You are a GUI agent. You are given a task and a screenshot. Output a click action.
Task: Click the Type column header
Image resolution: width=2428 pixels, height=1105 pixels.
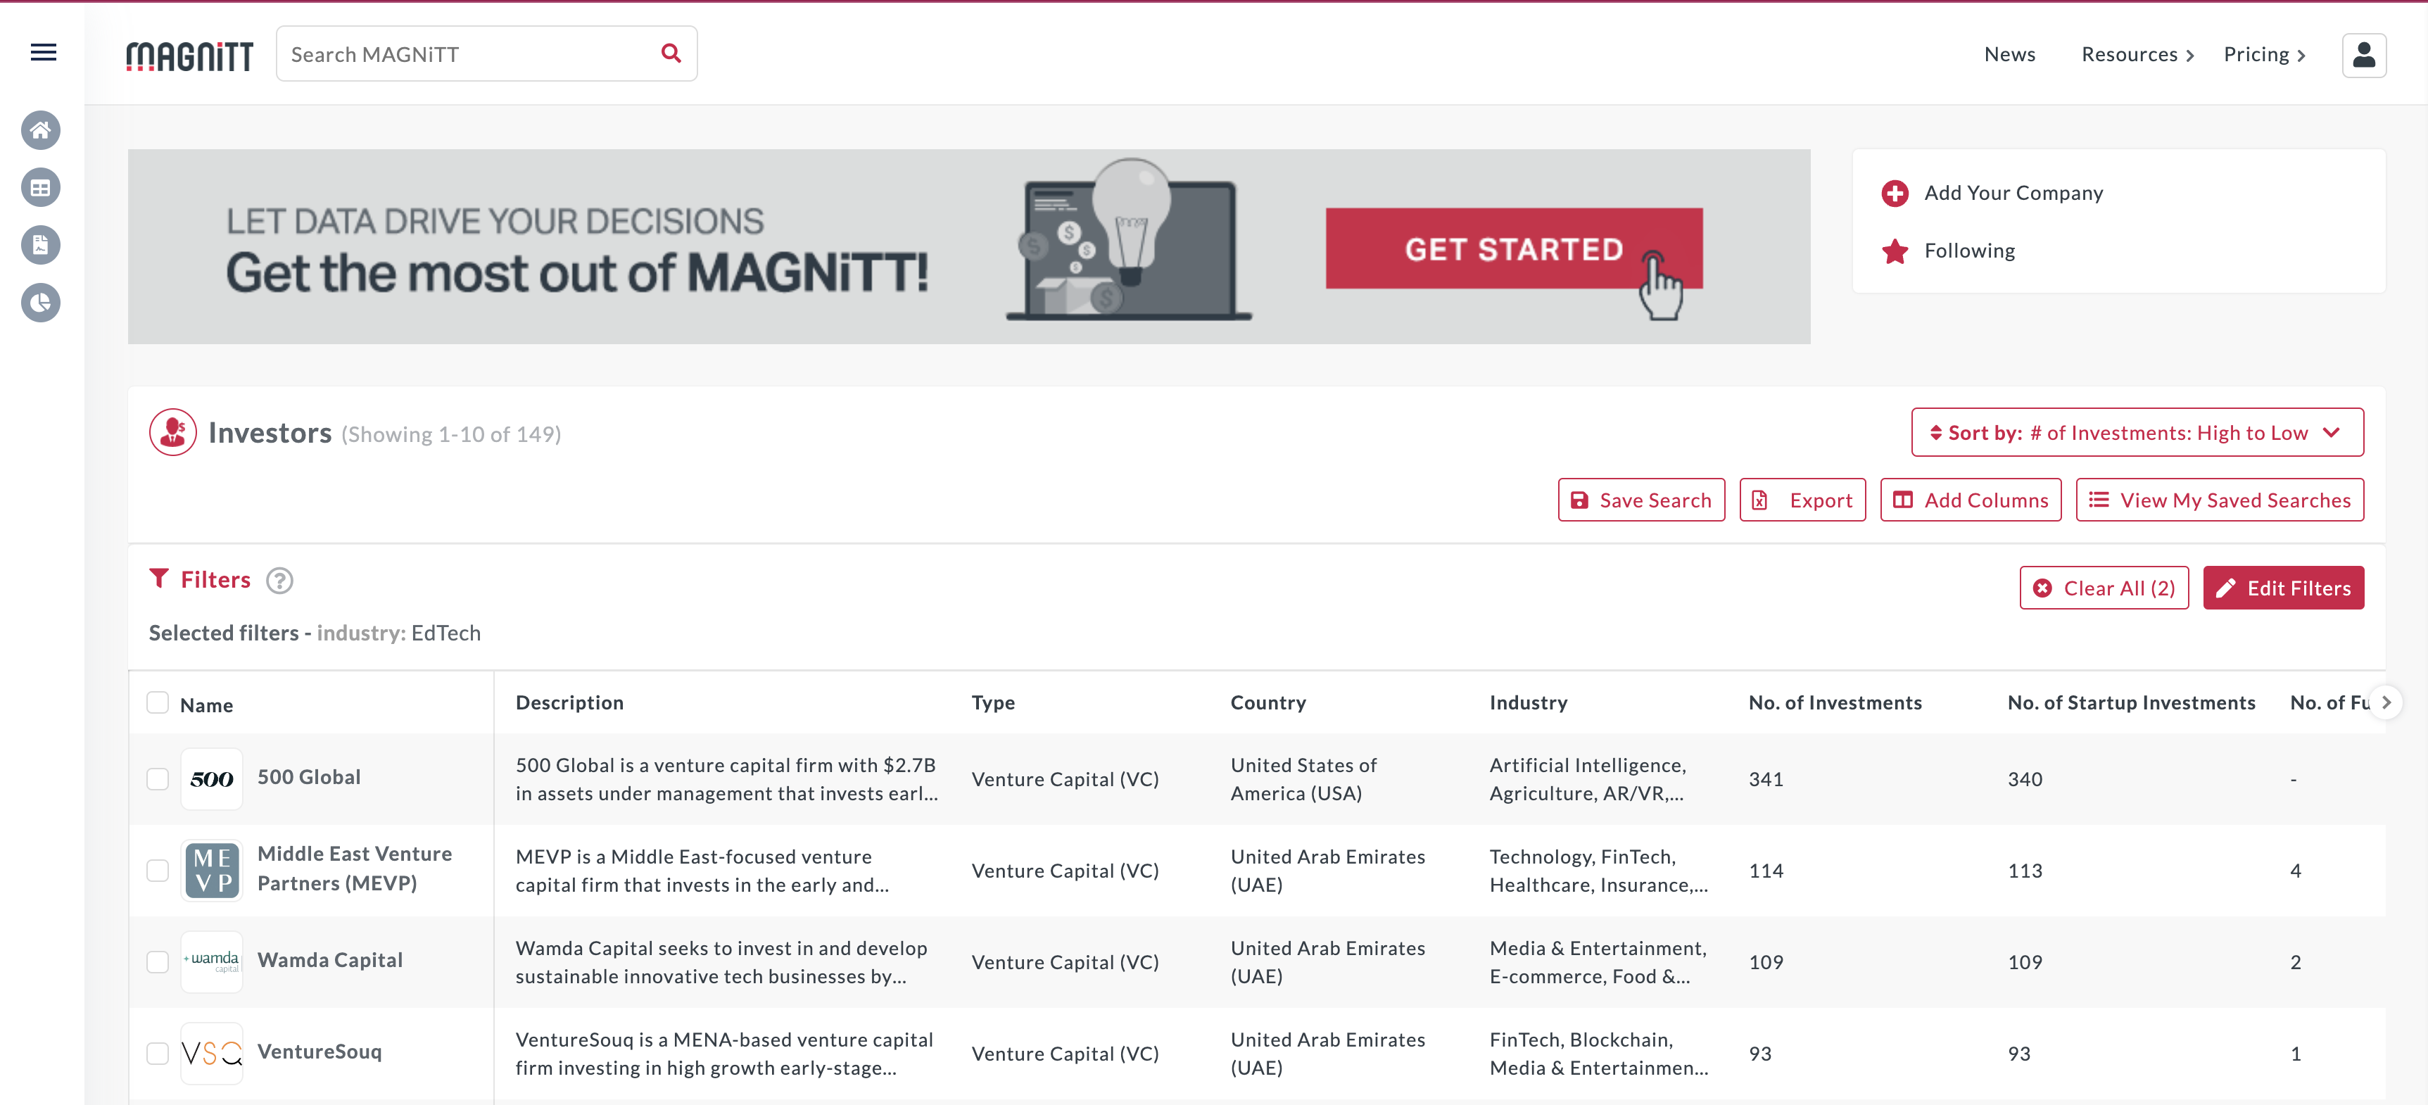[992, 702]
